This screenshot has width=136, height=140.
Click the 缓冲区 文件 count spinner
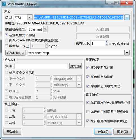click(51, 91)
